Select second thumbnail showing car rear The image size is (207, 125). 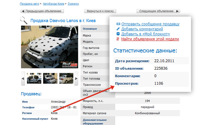[50, 78]
